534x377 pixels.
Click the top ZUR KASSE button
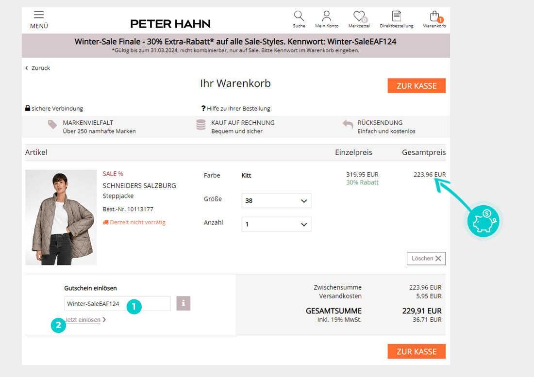(416, 86)
